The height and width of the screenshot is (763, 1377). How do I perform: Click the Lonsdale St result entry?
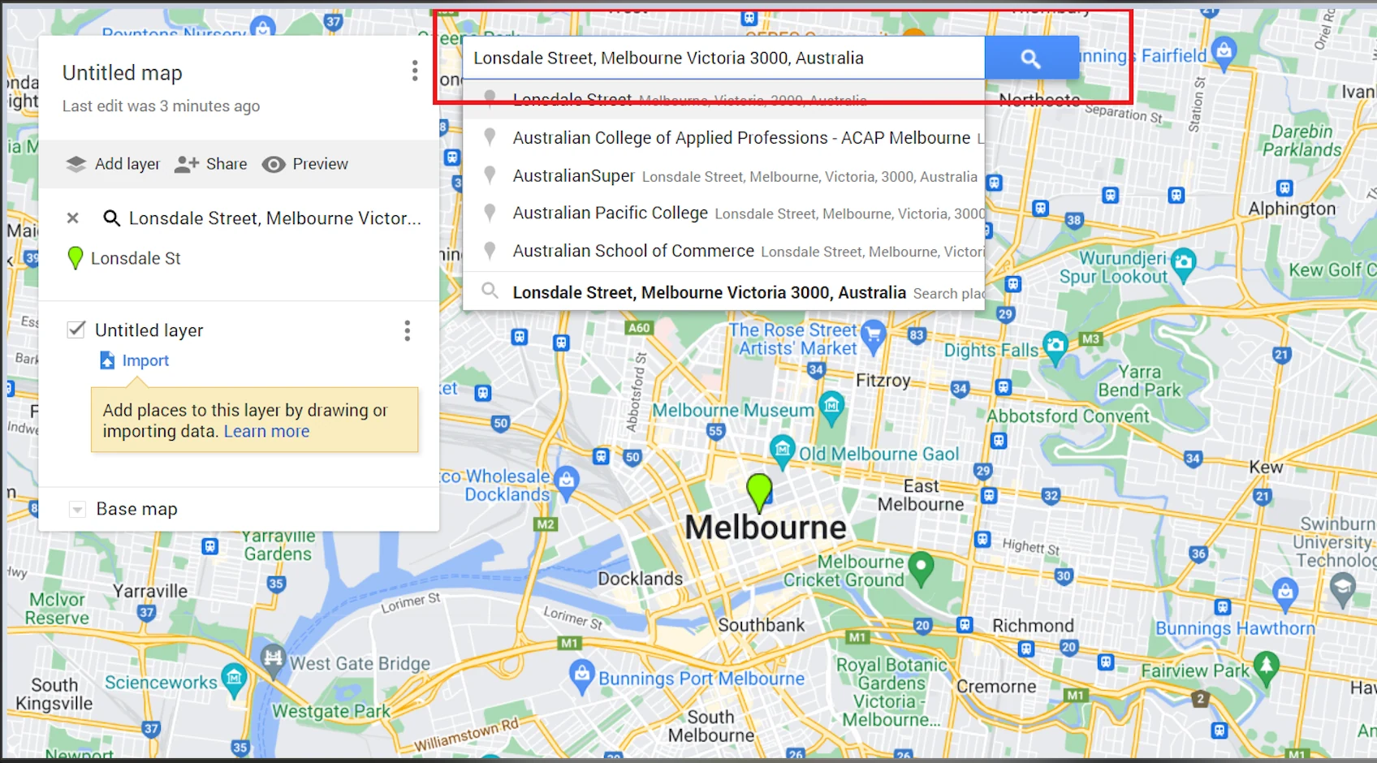[136, 258]
